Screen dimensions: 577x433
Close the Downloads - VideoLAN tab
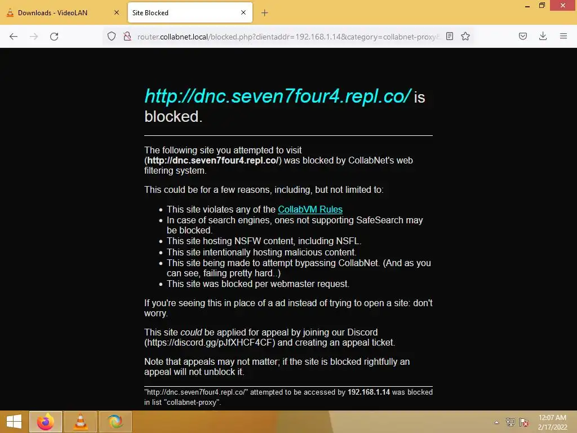pos(117,12)
